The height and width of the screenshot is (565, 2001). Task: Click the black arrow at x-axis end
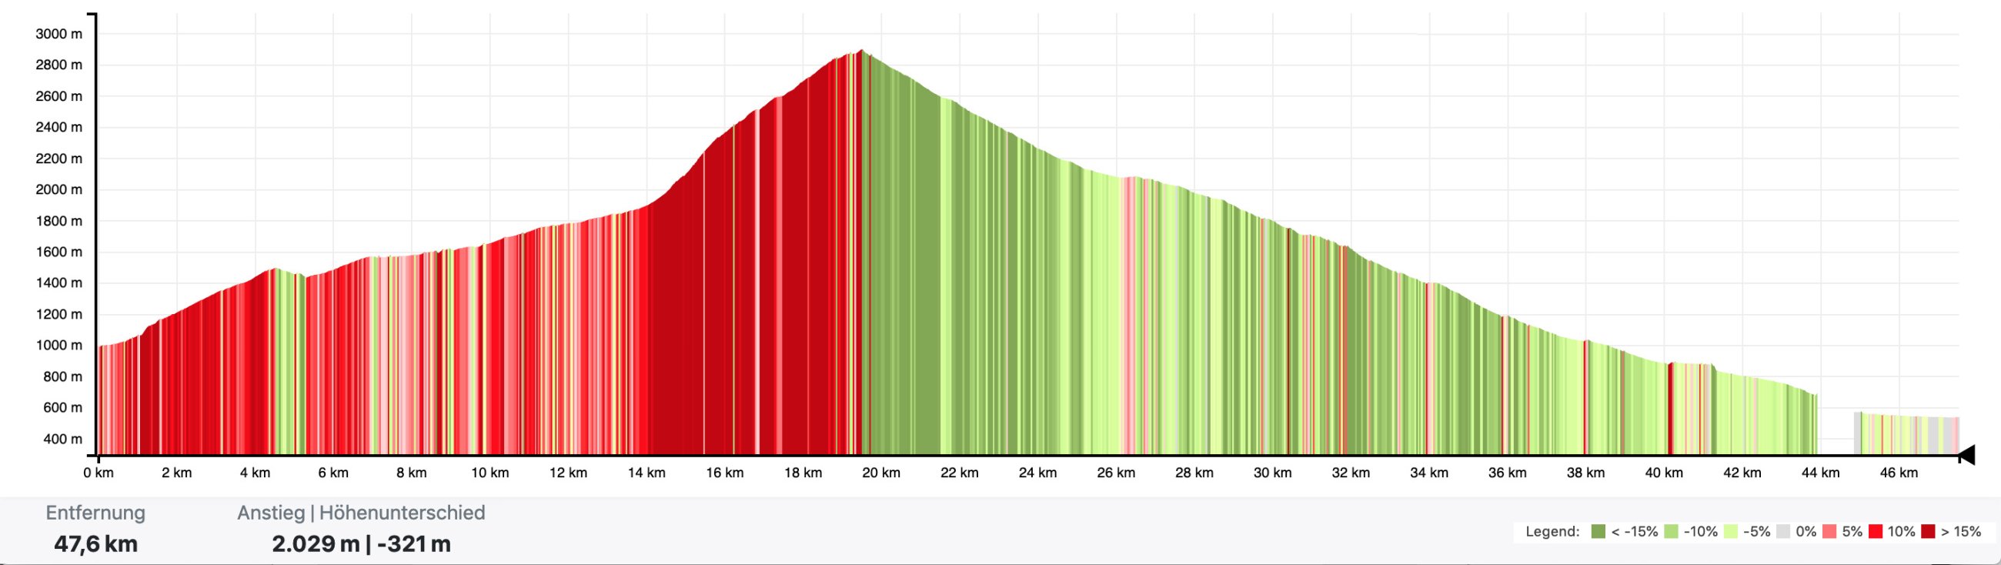pos(1966,456)
